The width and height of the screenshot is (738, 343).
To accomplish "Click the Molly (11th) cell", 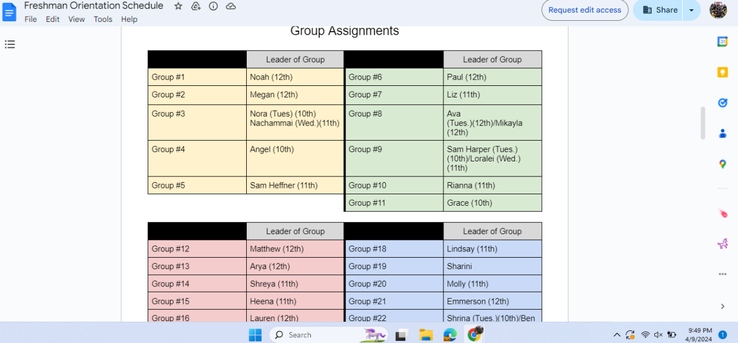I will (x=492, y=284).
